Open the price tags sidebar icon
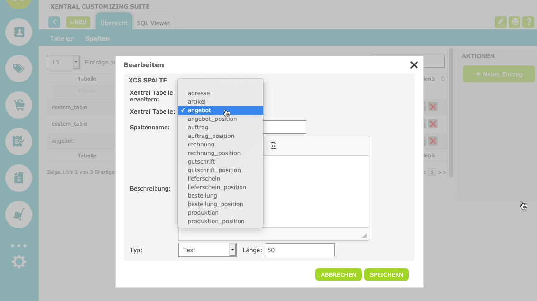Image resolution: width=537 pixels, height=301 pixels. (19, 69)
